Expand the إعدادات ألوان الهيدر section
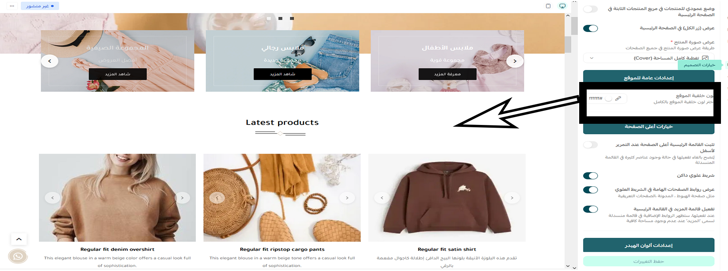This screenshot has height=271, width=728. pos(649,245)
